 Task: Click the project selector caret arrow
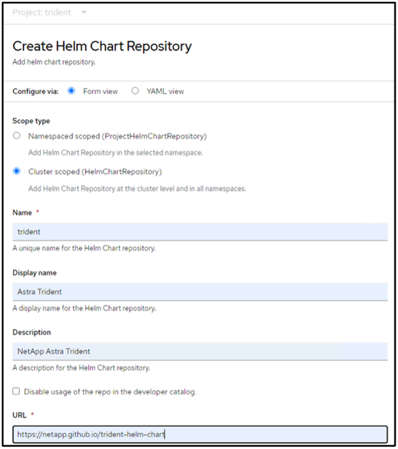click(x=84, y=12)
